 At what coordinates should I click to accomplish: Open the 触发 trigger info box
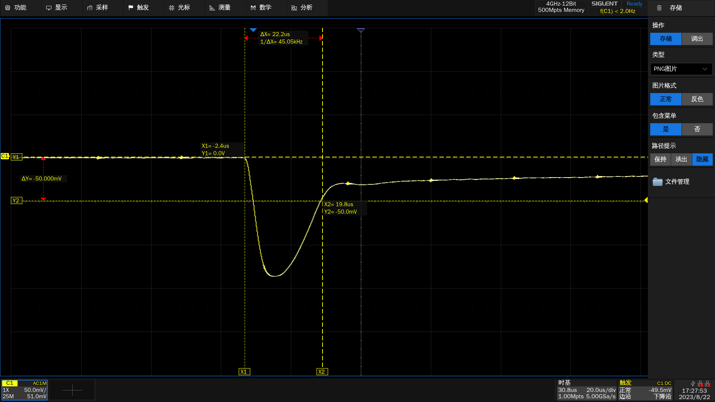click(645, 390)
